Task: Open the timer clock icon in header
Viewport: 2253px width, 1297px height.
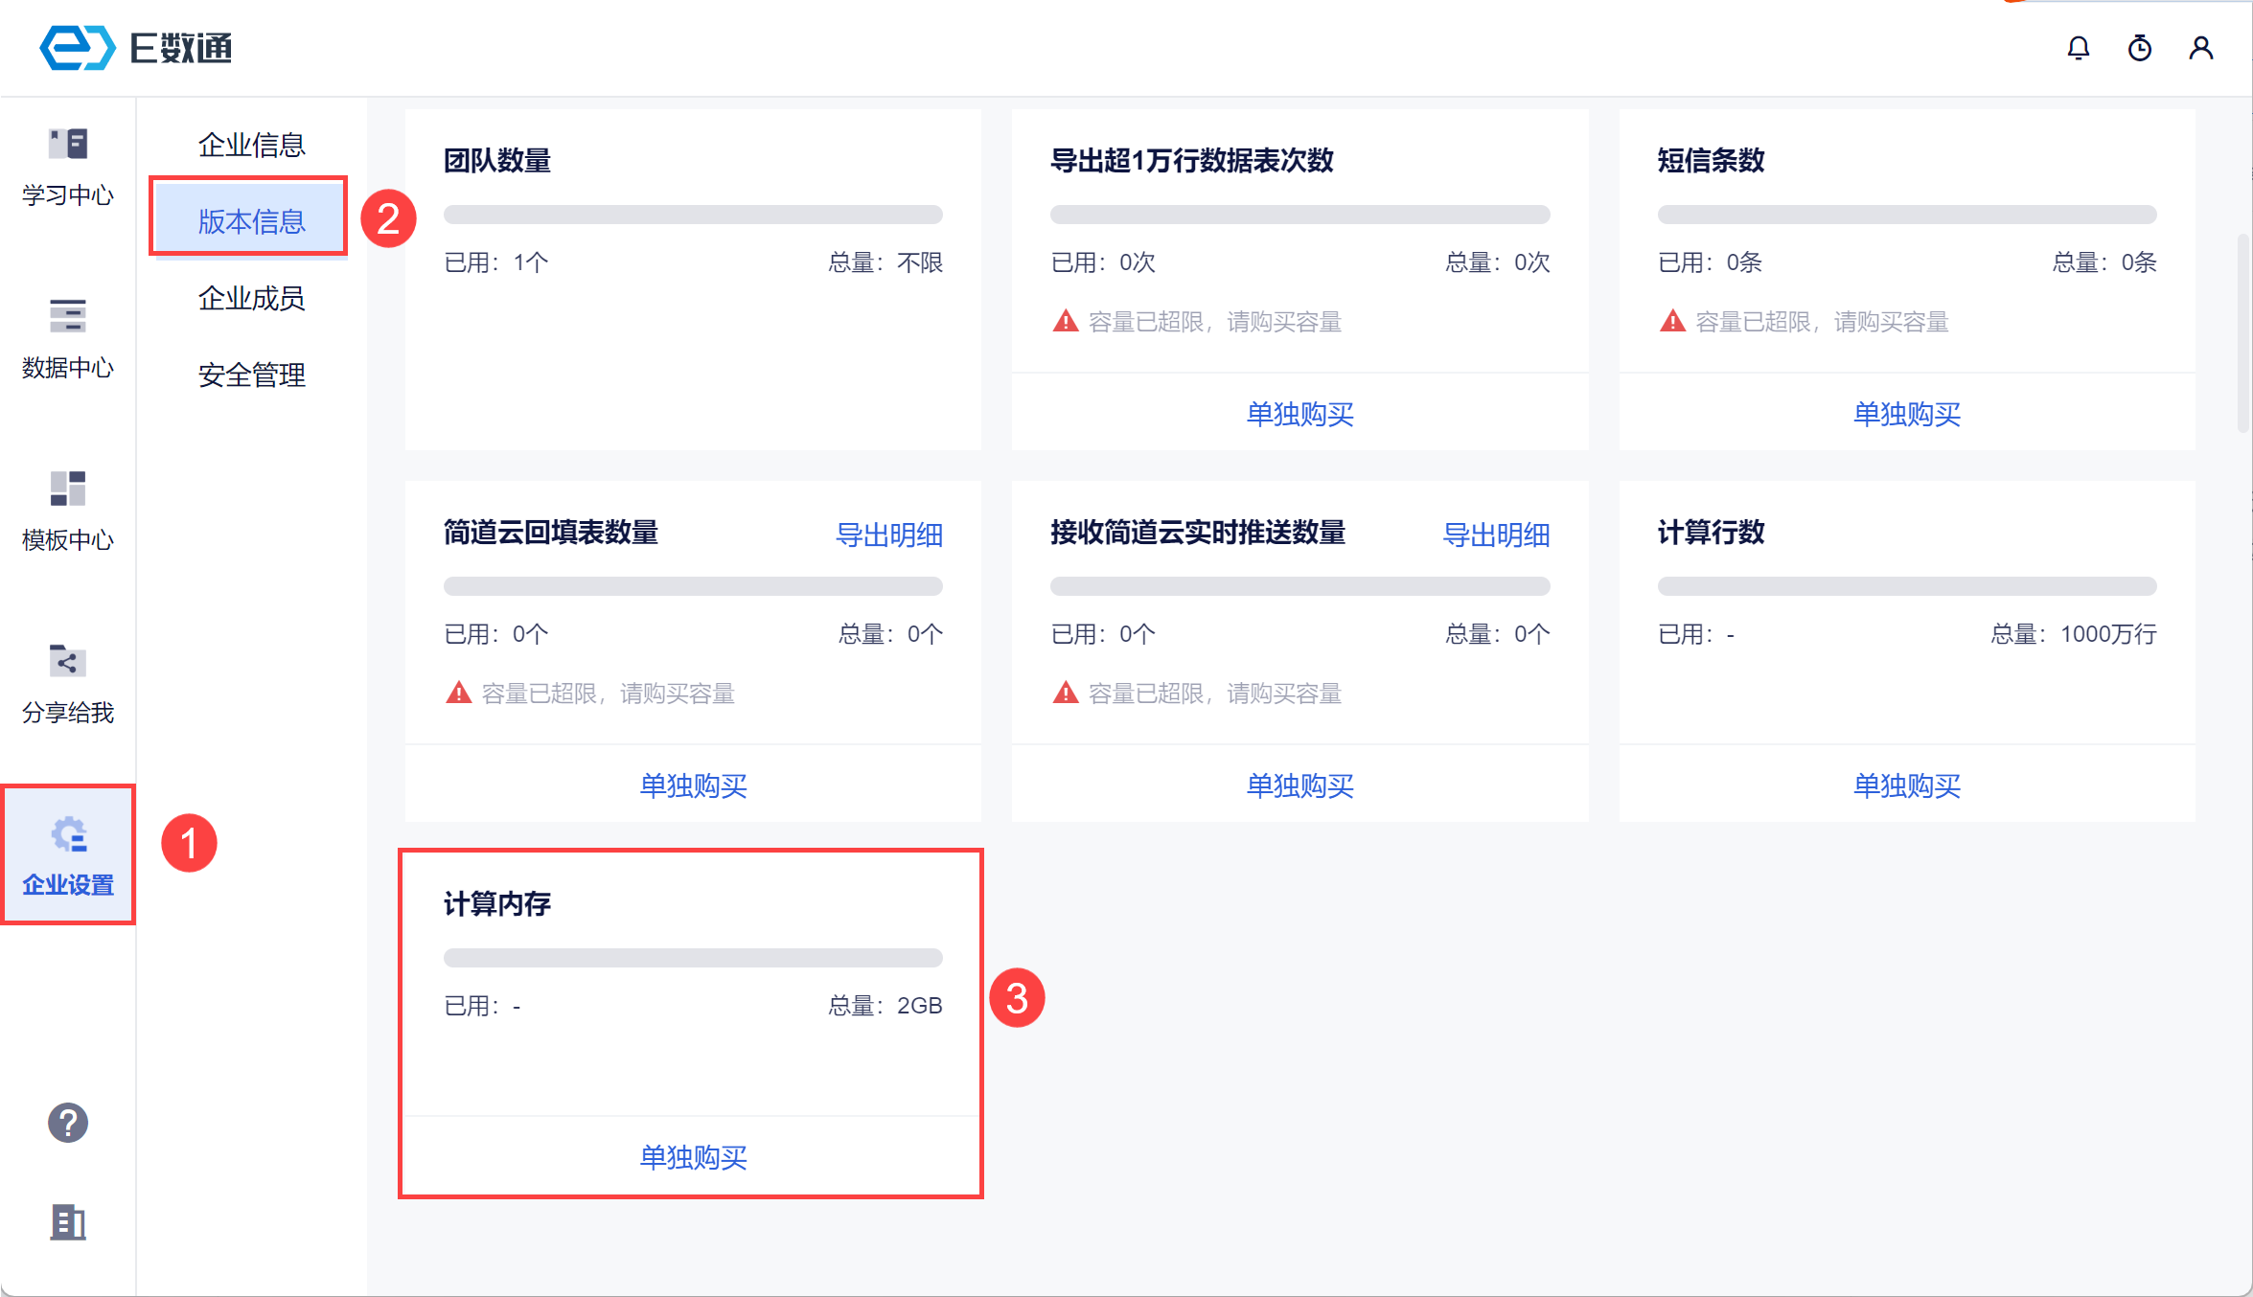Action: [x=2139, y=48]
